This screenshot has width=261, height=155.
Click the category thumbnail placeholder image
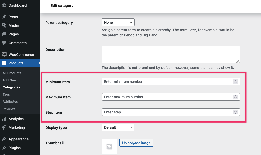pyautogui.click(x=109, y=147)
